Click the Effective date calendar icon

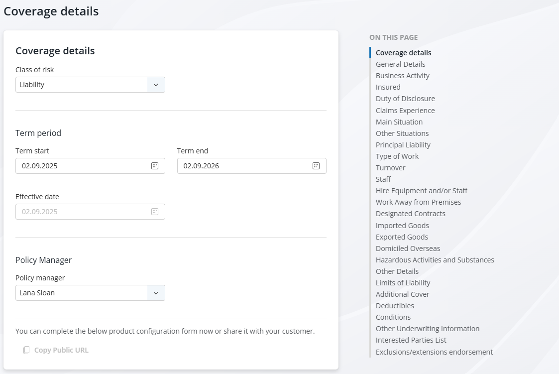[x=155, y=212]
